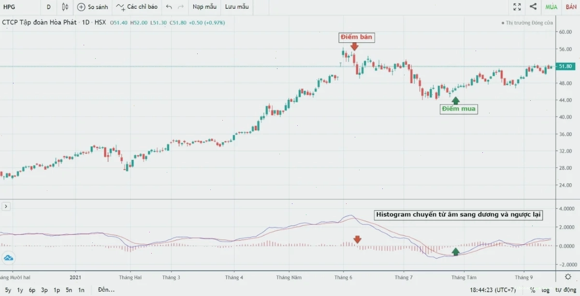Click the Tháng 6 time axis label
The height and width of the screenshot is (296, 580).
(344, 277)
